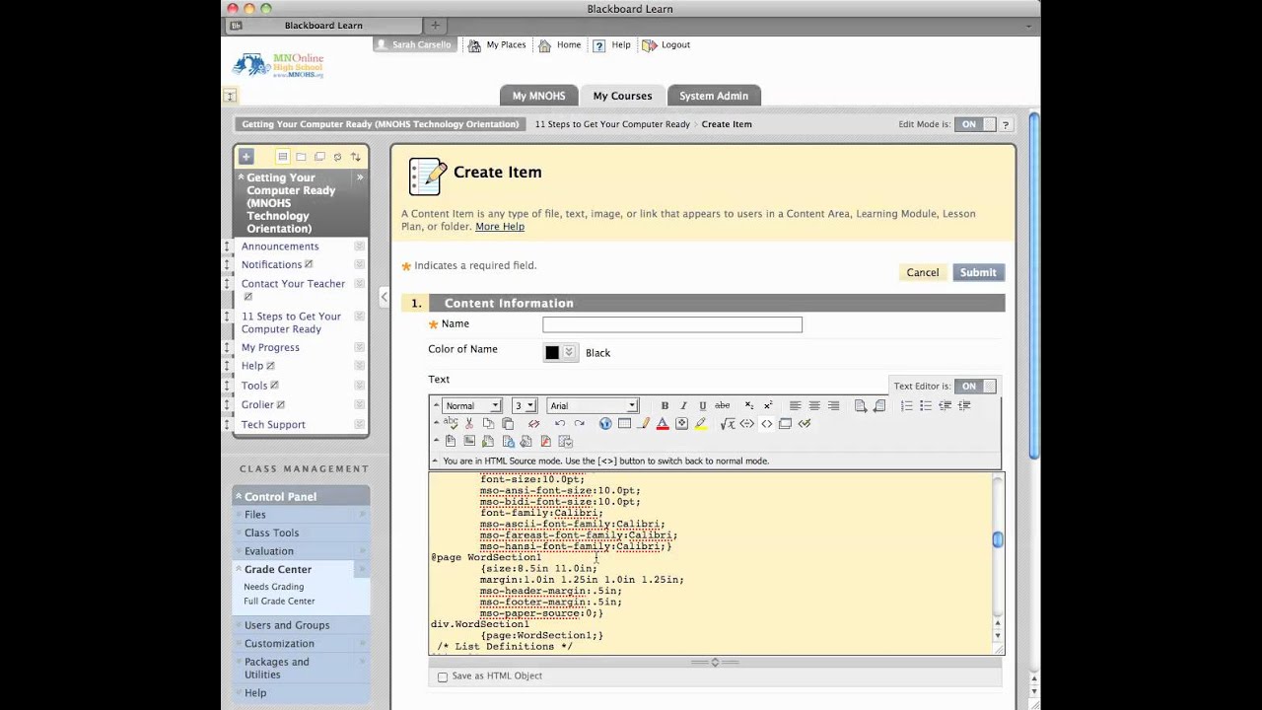Open the Contact Your Teacher menu link
The image size is (1262, 710).
294,284
